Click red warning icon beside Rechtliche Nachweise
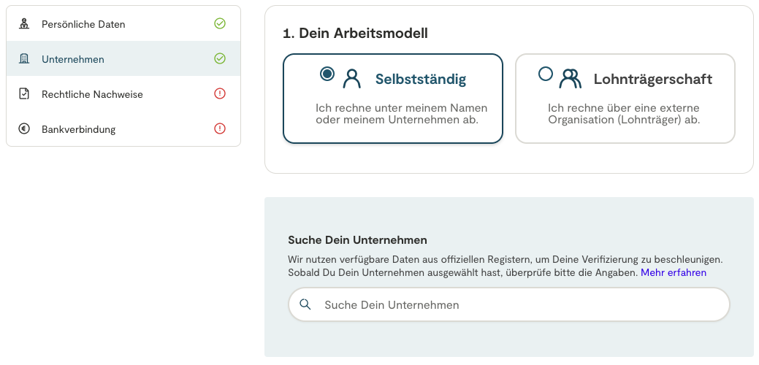This screenshot has width=759, height=365. [x=220, y=93]
